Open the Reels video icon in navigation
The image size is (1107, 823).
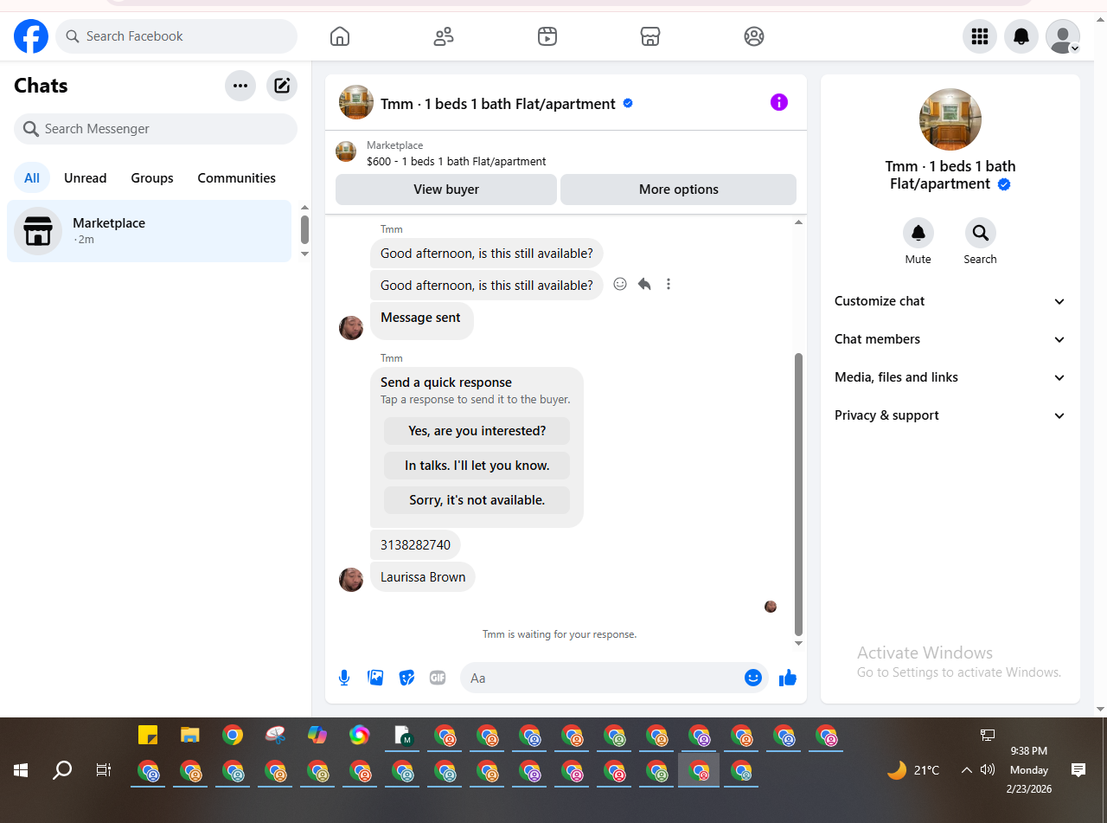[x=547, y=36]
